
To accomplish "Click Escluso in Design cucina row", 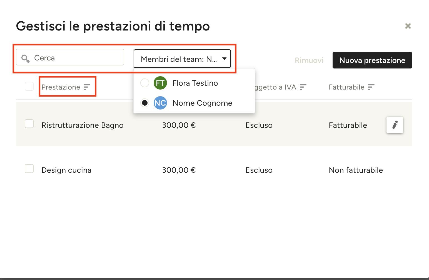I will pyautogui.click(x=259, y=170).
